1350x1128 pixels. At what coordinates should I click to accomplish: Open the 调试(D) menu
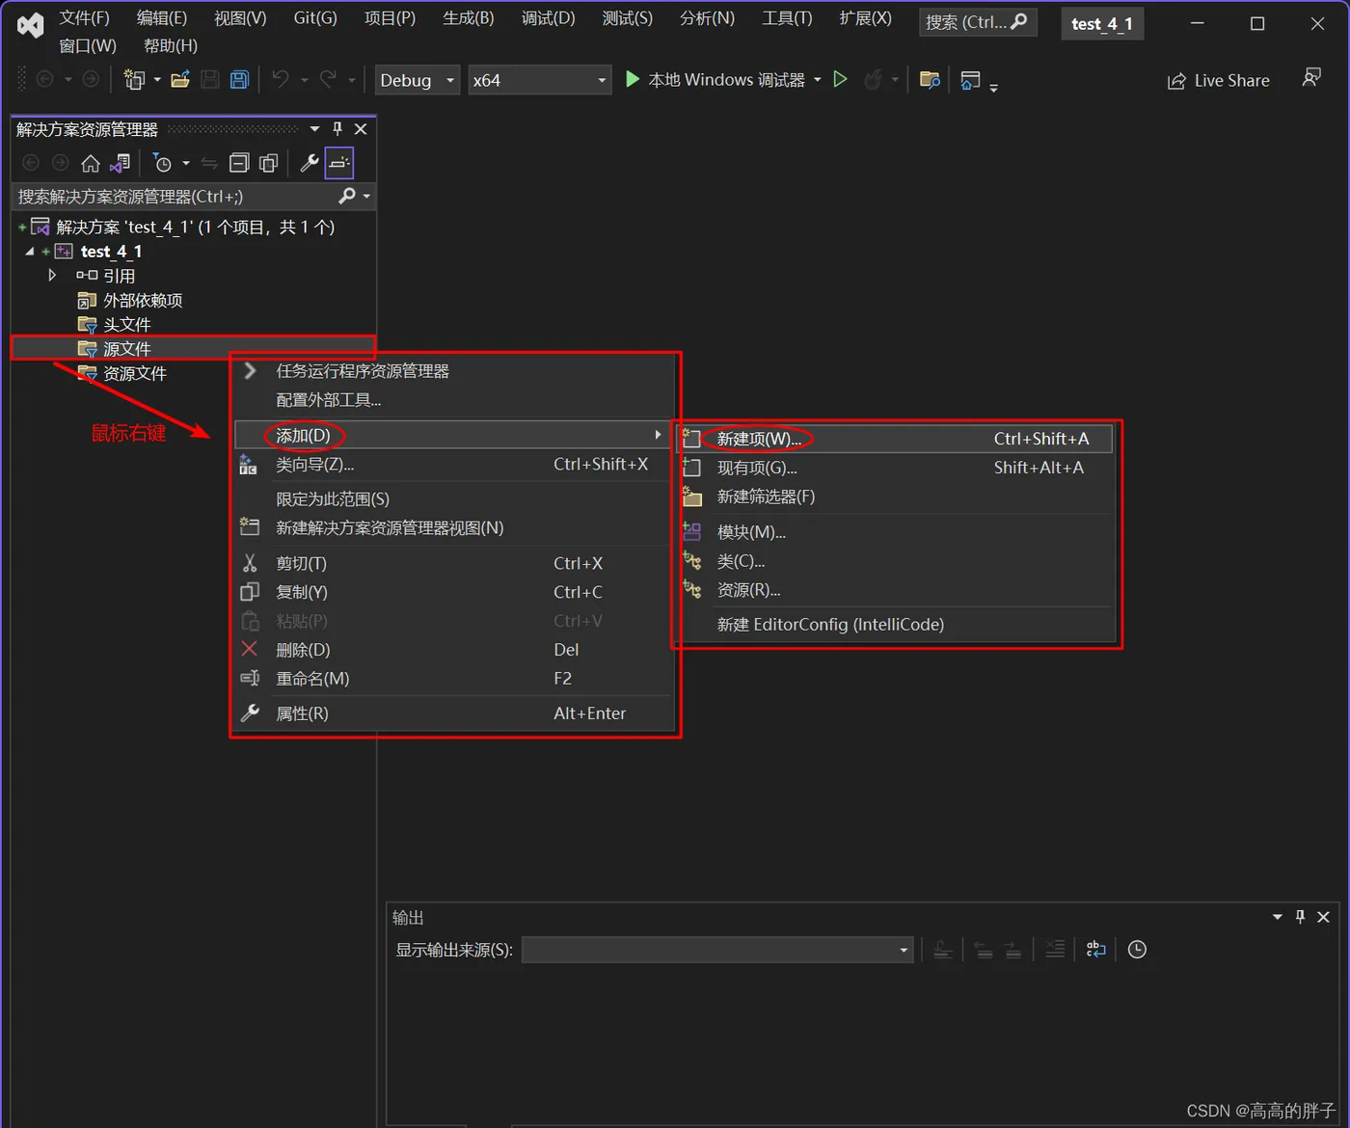click(548, 18)
